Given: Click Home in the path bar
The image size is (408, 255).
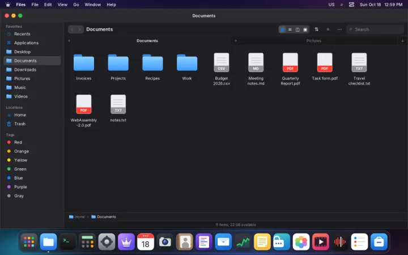Looking at the screenshot, I should coord(77,216).
